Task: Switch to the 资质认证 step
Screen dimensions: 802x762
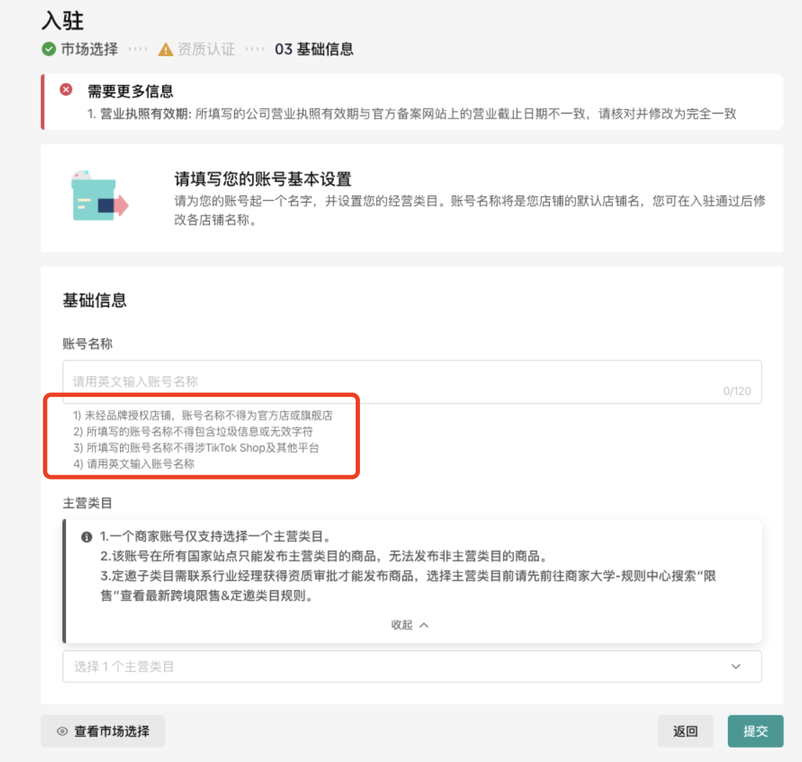Action: 206,50
